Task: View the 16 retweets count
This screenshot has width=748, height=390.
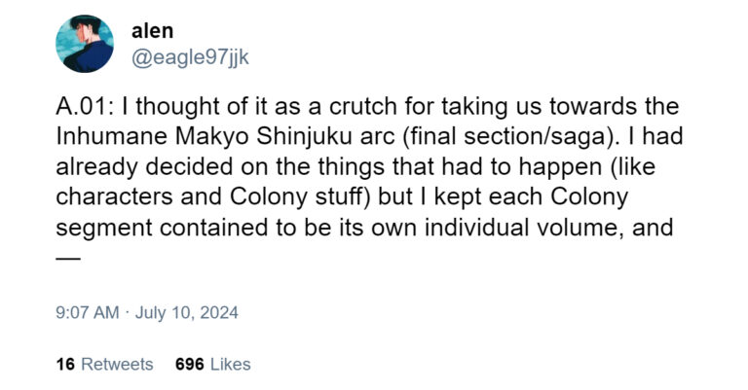Action: 65,365
